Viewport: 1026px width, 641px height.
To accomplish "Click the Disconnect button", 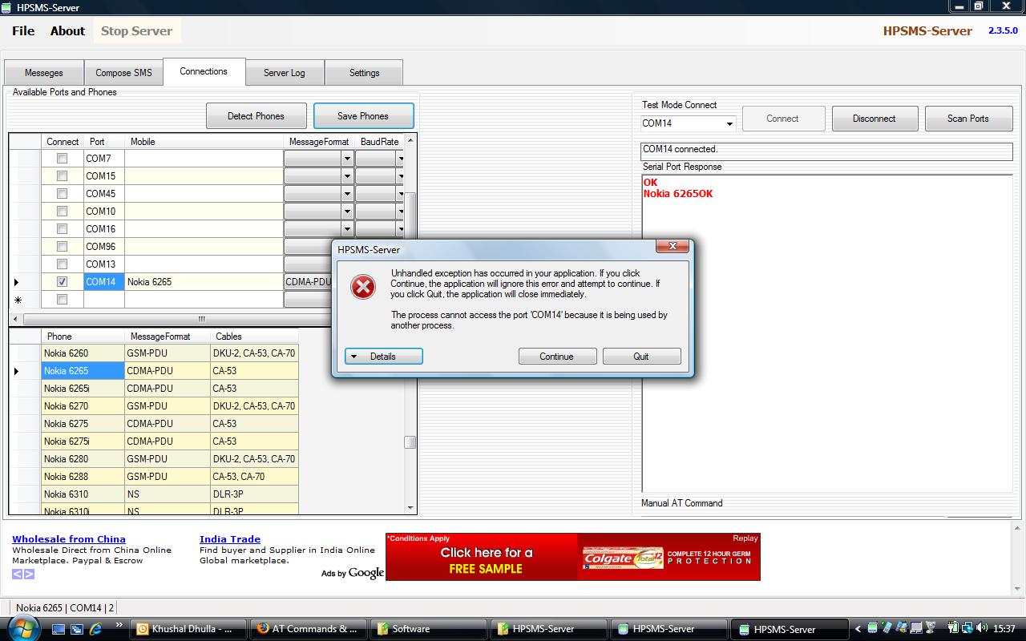I will coord(874,119).
